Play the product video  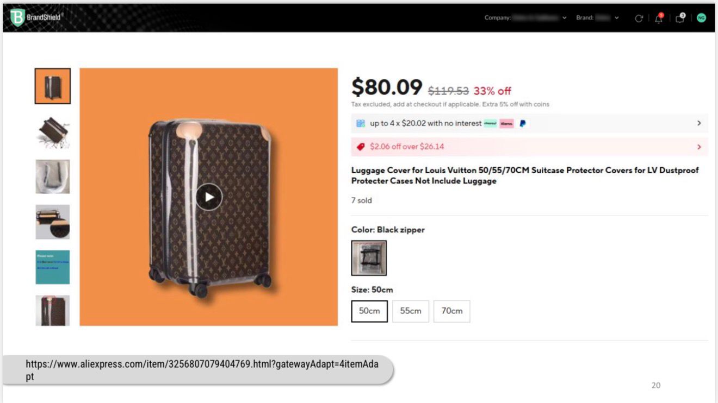209,197
